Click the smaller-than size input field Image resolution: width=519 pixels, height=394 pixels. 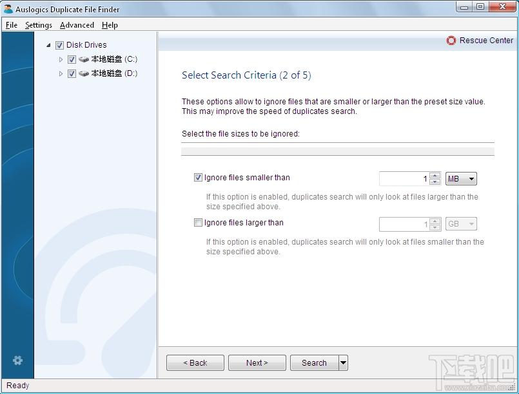tap(404, 179)
